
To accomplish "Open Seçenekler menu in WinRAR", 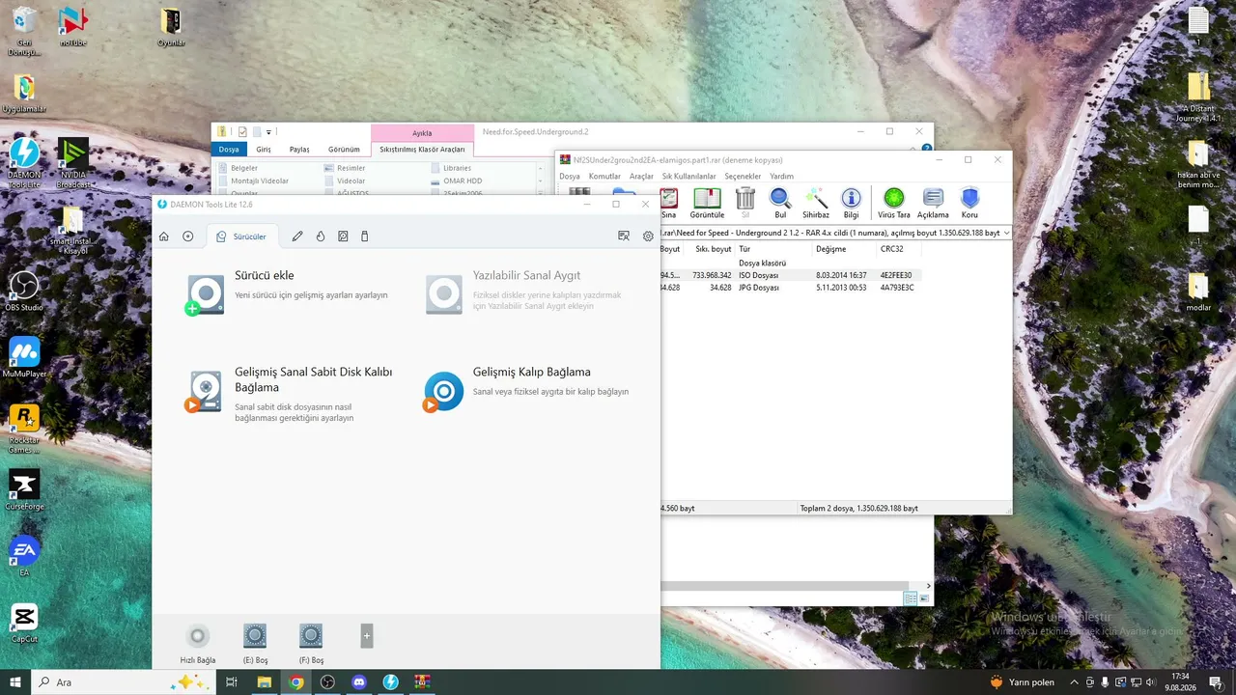I will [743, 177].
